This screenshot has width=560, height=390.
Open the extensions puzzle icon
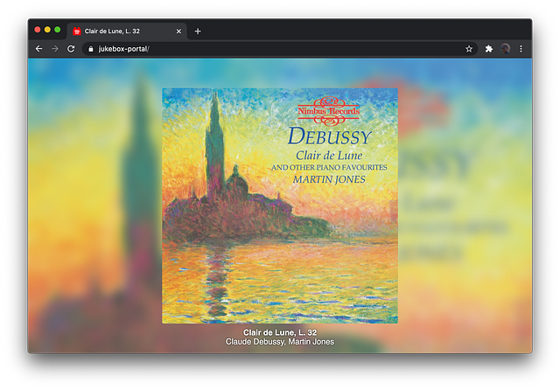tap(489, 49)
